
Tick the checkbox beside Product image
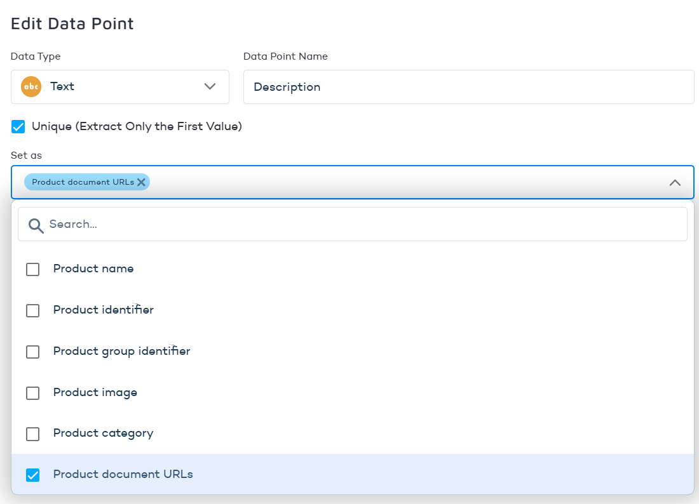click(32, 393)
